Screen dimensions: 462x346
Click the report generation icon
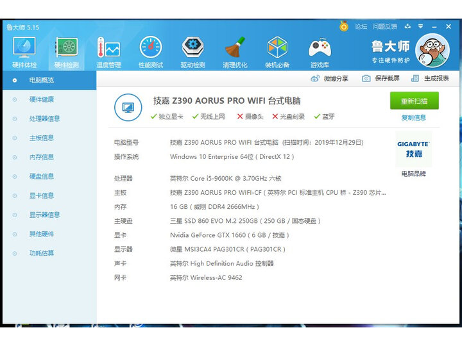[415, 78]
